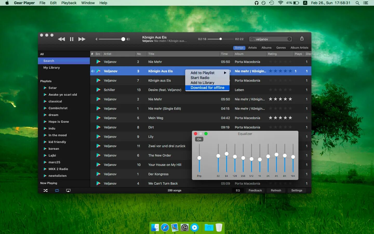Image resolution: width=374 pixels, height=234 pixels.
Task: Open Settings from bottom bar
Action: coord(297,190)
